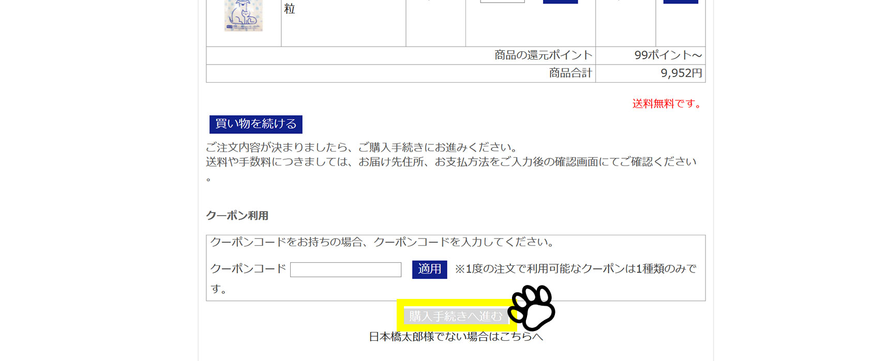Click the クーポン利用 section heading
The height and width of the screenshot is (361, 889).
[x=237, y=216]
